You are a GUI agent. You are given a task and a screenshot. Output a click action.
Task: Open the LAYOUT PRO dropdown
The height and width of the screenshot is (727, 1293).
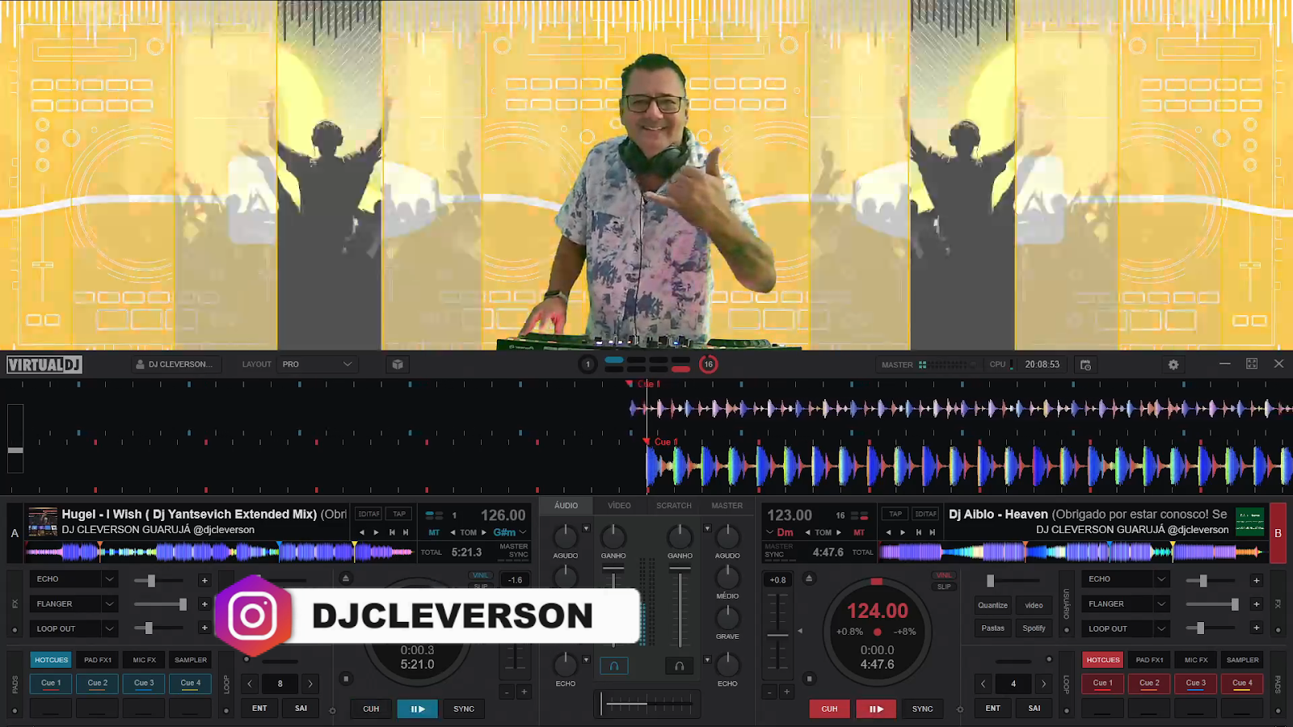317,364
